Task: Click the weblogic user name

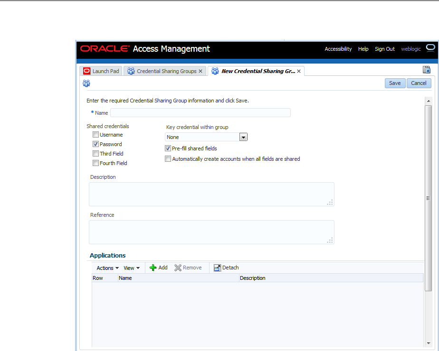Action: pyautogui.click(x=410, y=49)
